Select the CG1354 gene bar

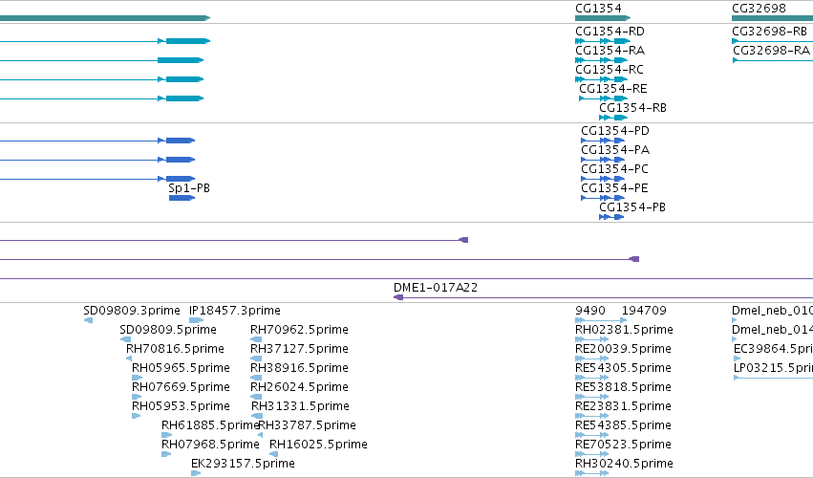click(603, 18)
